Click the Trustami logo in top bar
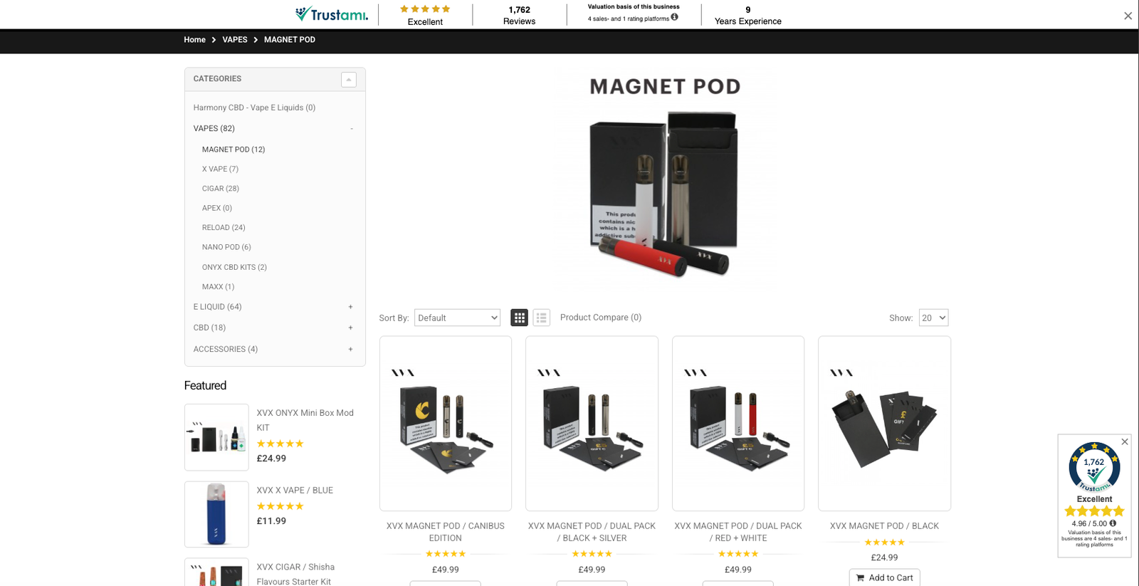1139x586 pixels. pos(332,14)
